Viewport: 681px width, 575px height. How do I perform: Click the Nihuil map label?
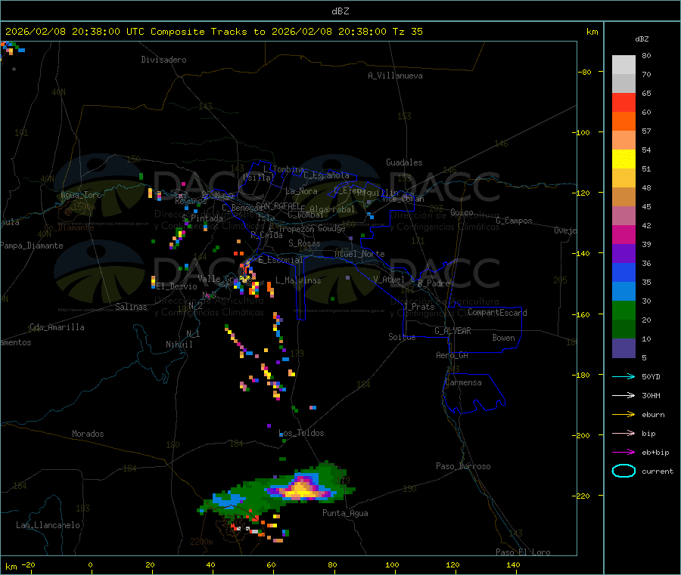(x=179, y=345)
